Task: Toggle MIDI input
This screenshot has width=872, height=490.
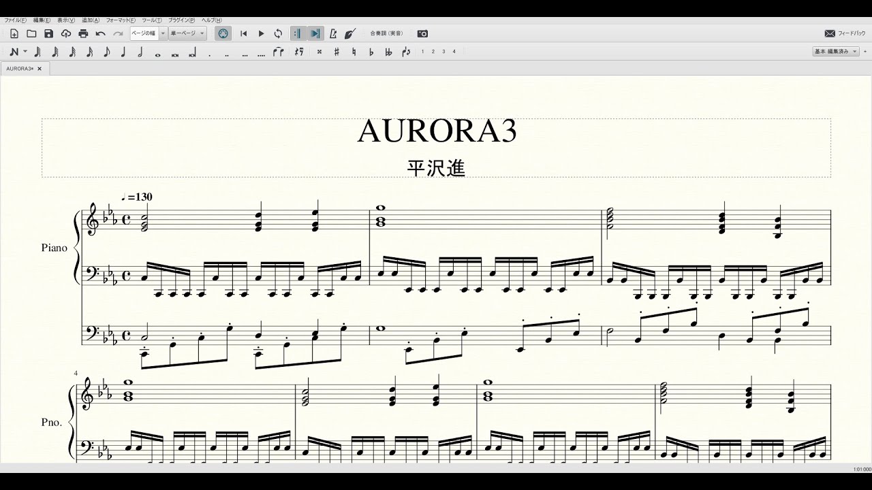Action: [x=223, y=33]
